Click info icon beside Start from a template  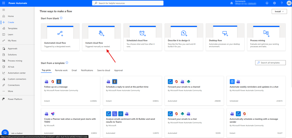point(67,63)
